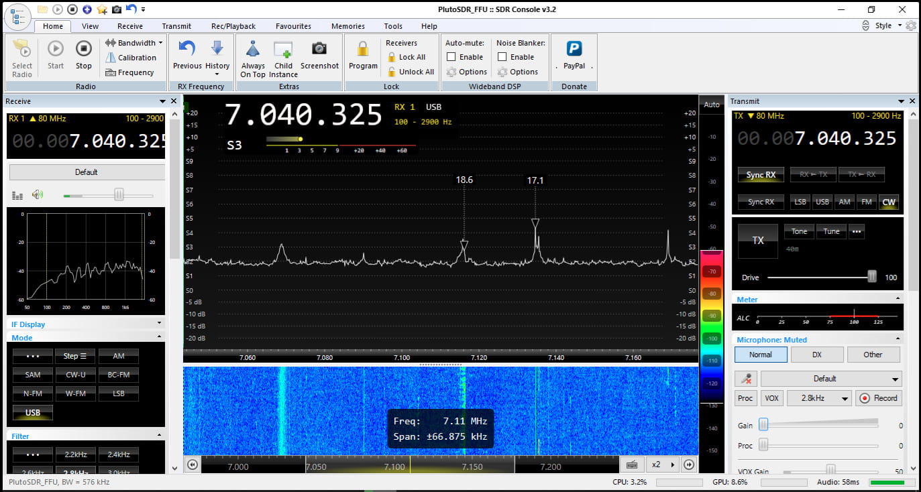Open the 2.8kHz transmit bandwidth dropdown
The height and width of the screenshot is (492, 921).
pos(818,398)
